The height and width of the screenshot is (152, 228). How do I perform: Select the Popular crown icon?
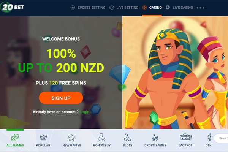point(43,137)
